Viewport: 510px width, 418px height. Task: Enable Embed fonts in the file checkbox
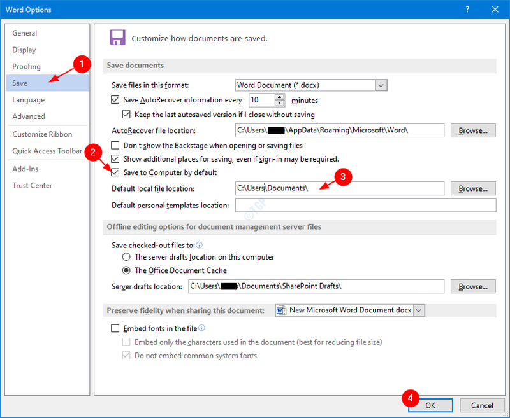[115, 328]
